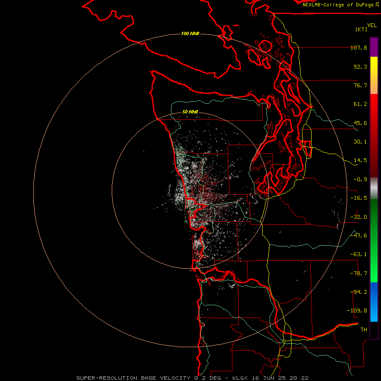Click the TH threshold label in legend
Viewport: 381px width, 381px height.
364,330
